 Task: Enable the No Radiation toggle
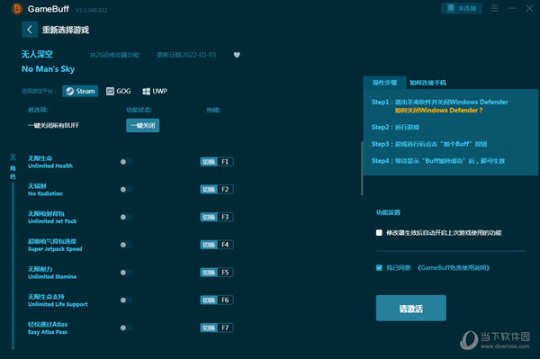point(126,189)
